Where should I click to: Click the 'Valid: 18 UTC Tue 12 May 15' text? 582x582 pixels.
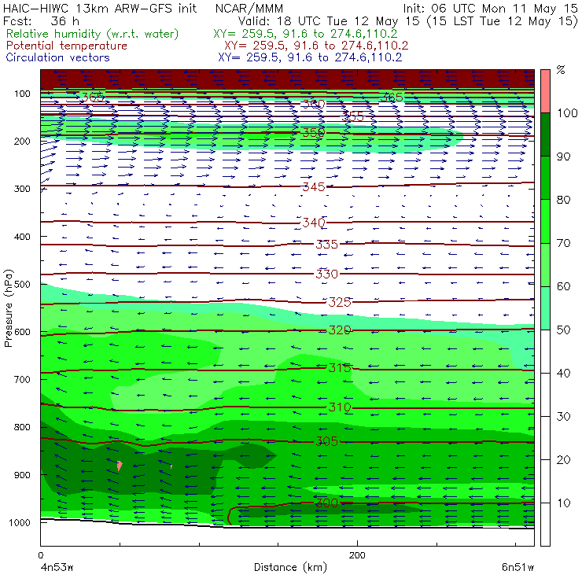[x=329, y=21]
